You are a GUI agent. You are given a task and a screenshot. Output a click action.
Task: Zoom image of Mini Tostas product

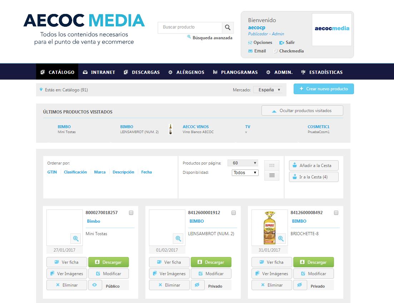tap(76, 238)
